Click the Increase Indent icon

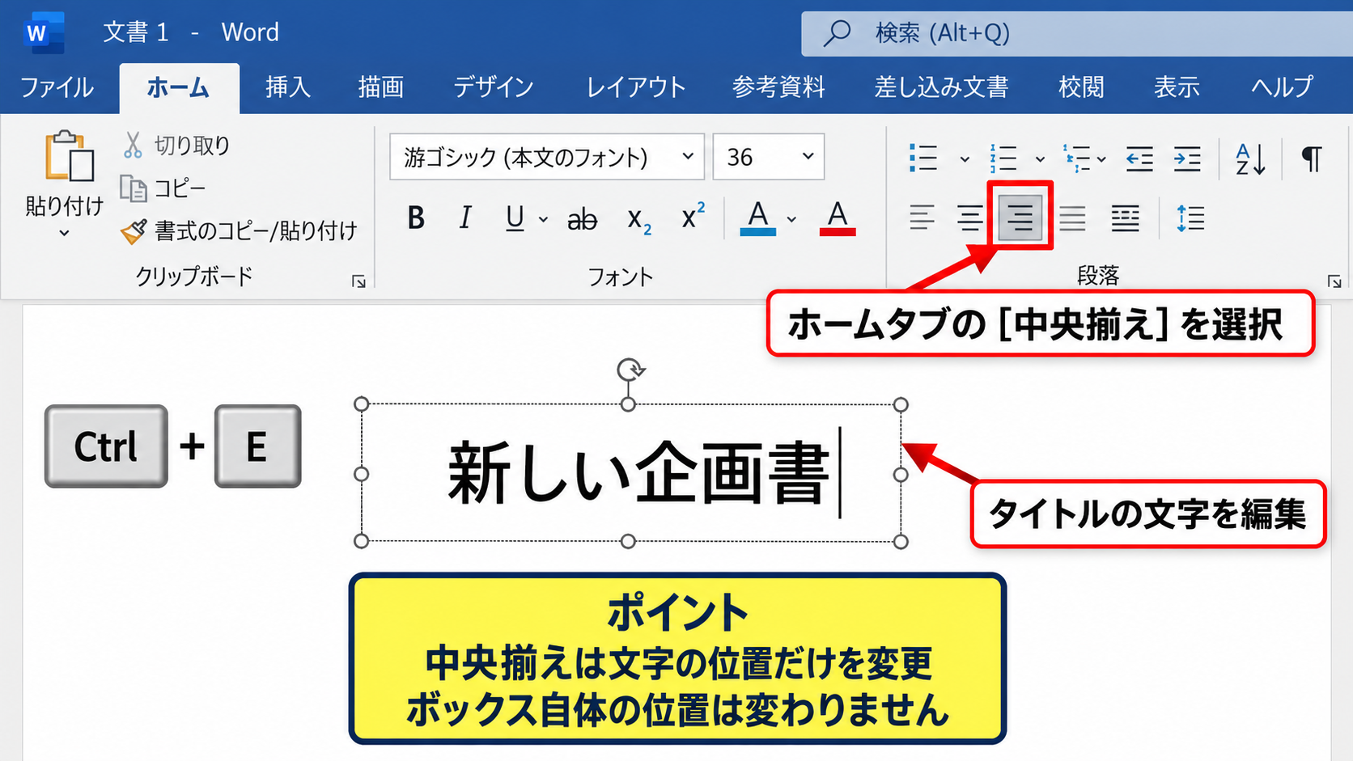[1187, 159]
